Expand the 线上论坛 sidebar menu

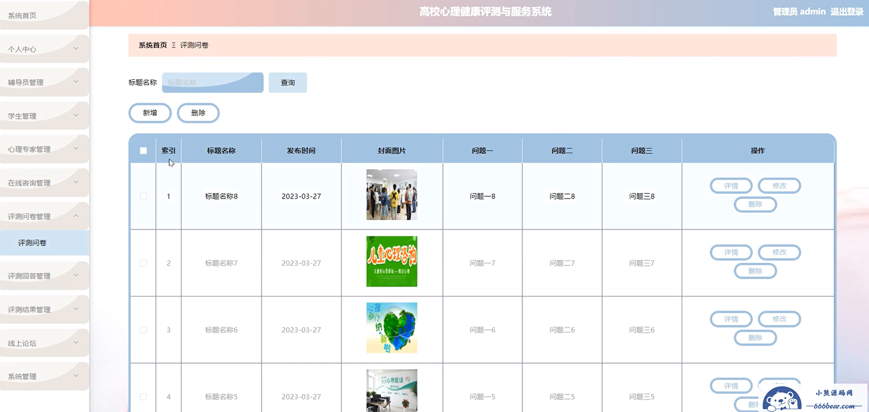pyautogui.click(x=44, y=343)
